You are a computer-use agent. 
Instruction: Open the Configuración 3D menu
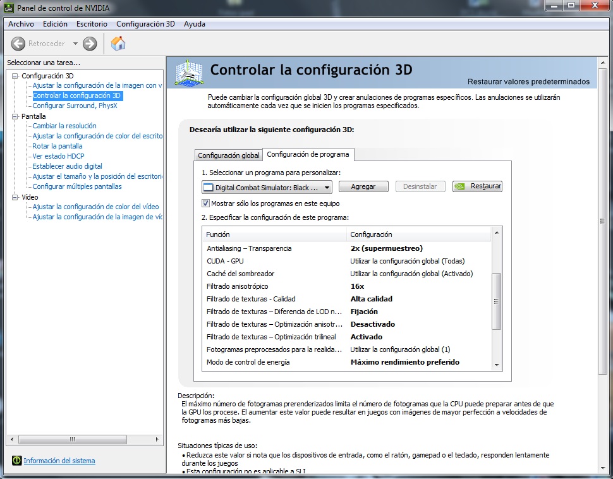point(145,24)
